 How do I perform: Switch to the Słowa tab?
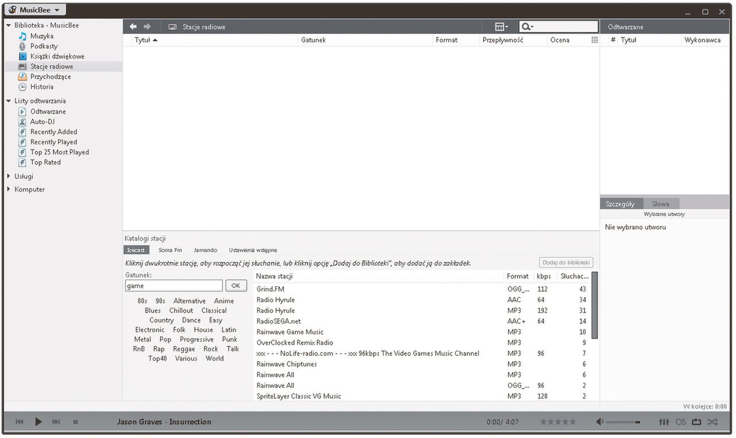click(x=661, y=204)
